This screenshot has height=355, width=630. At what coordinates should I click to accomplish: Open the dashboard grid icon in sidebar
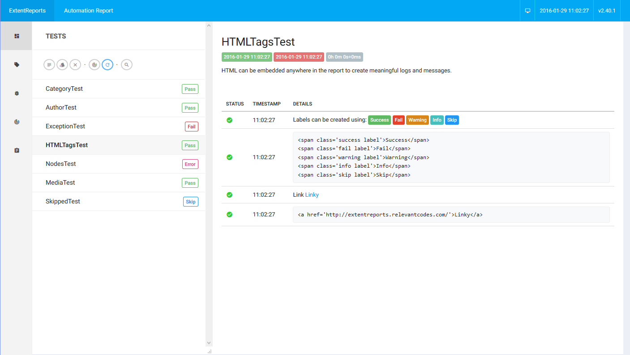17,36
